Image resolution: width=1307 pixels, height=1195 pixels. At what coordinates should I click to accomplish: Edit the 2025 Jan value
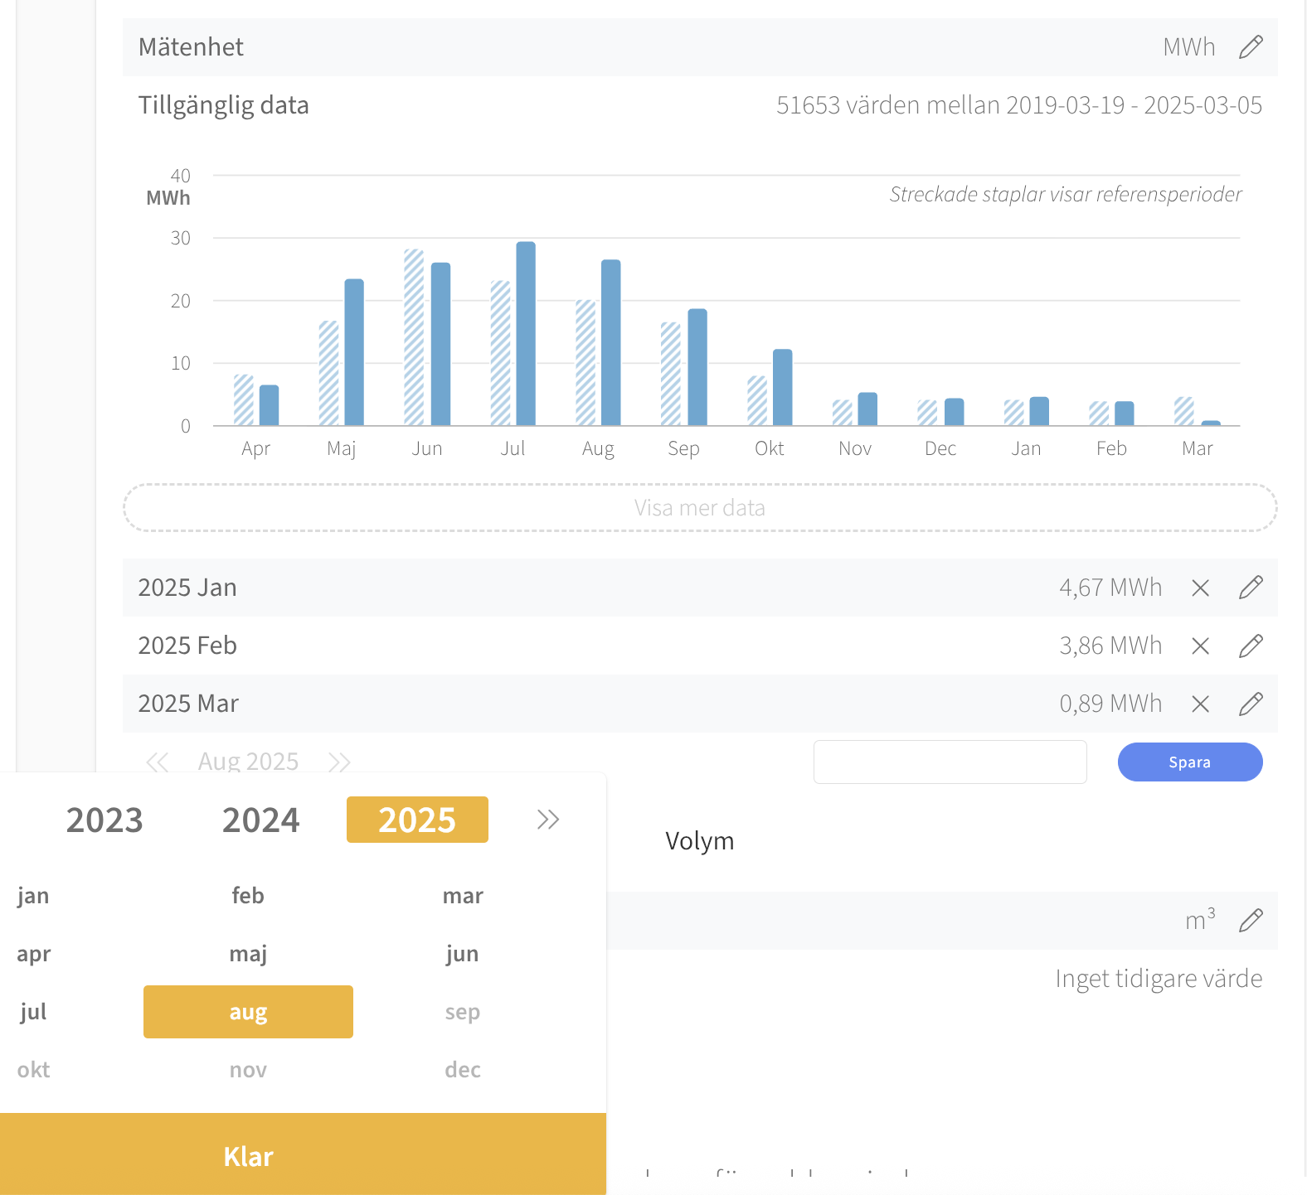coord(1251,588)
